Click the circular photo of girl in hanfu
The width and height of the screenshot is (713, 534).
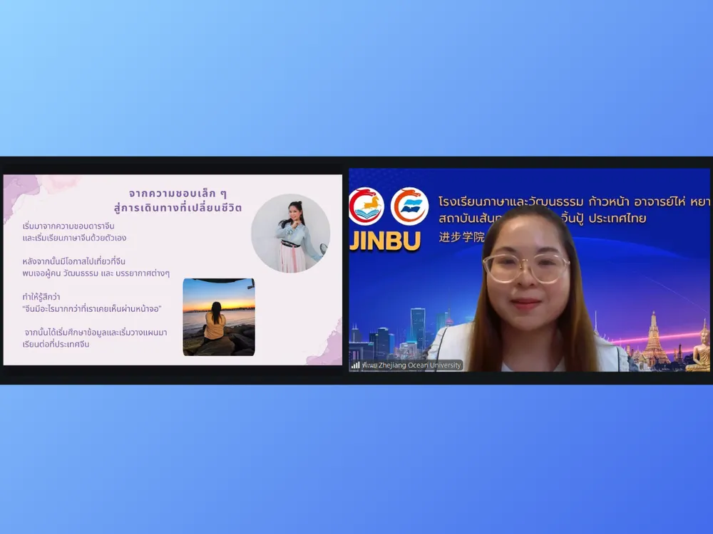291,234
